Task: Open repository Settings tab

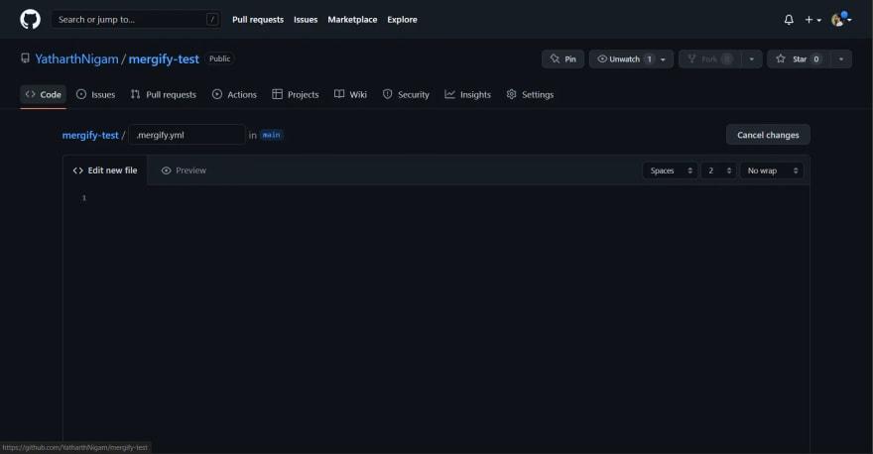Action: [x=530, y=94]
